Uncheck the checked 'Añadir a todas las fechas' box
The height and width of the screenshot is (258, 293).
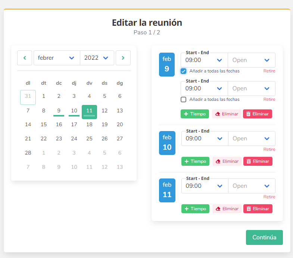(x=183, y=71)
